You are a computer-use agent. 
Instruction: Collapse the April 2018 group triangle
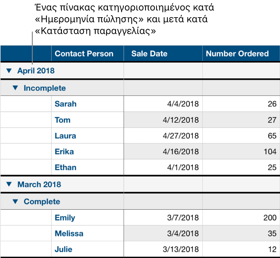pyautogui.click(x=10, y=71)
